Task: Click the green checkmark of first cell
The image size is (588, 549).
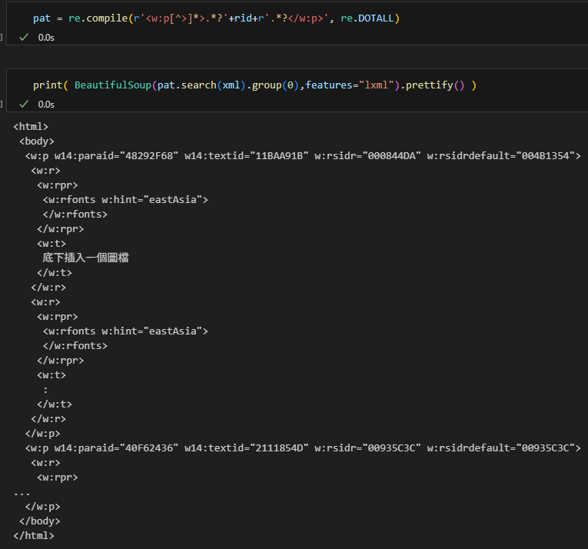Action: tap(24, 37)
